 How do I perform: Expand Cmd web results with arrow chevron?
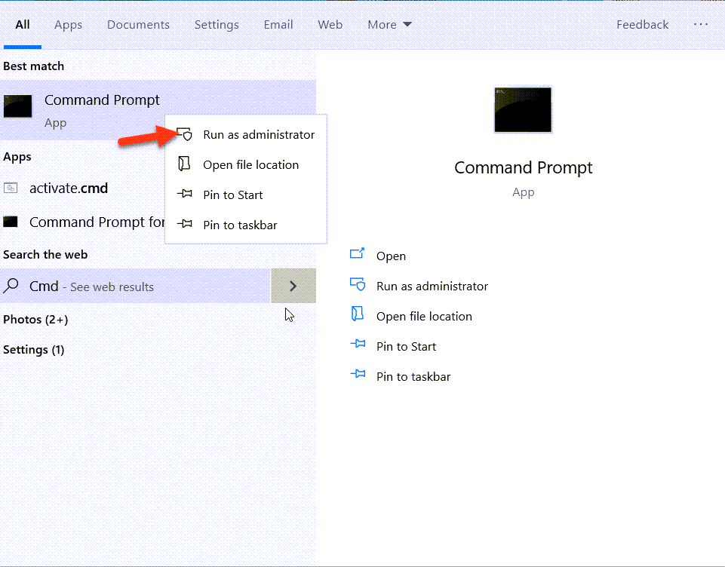[293, 287]
